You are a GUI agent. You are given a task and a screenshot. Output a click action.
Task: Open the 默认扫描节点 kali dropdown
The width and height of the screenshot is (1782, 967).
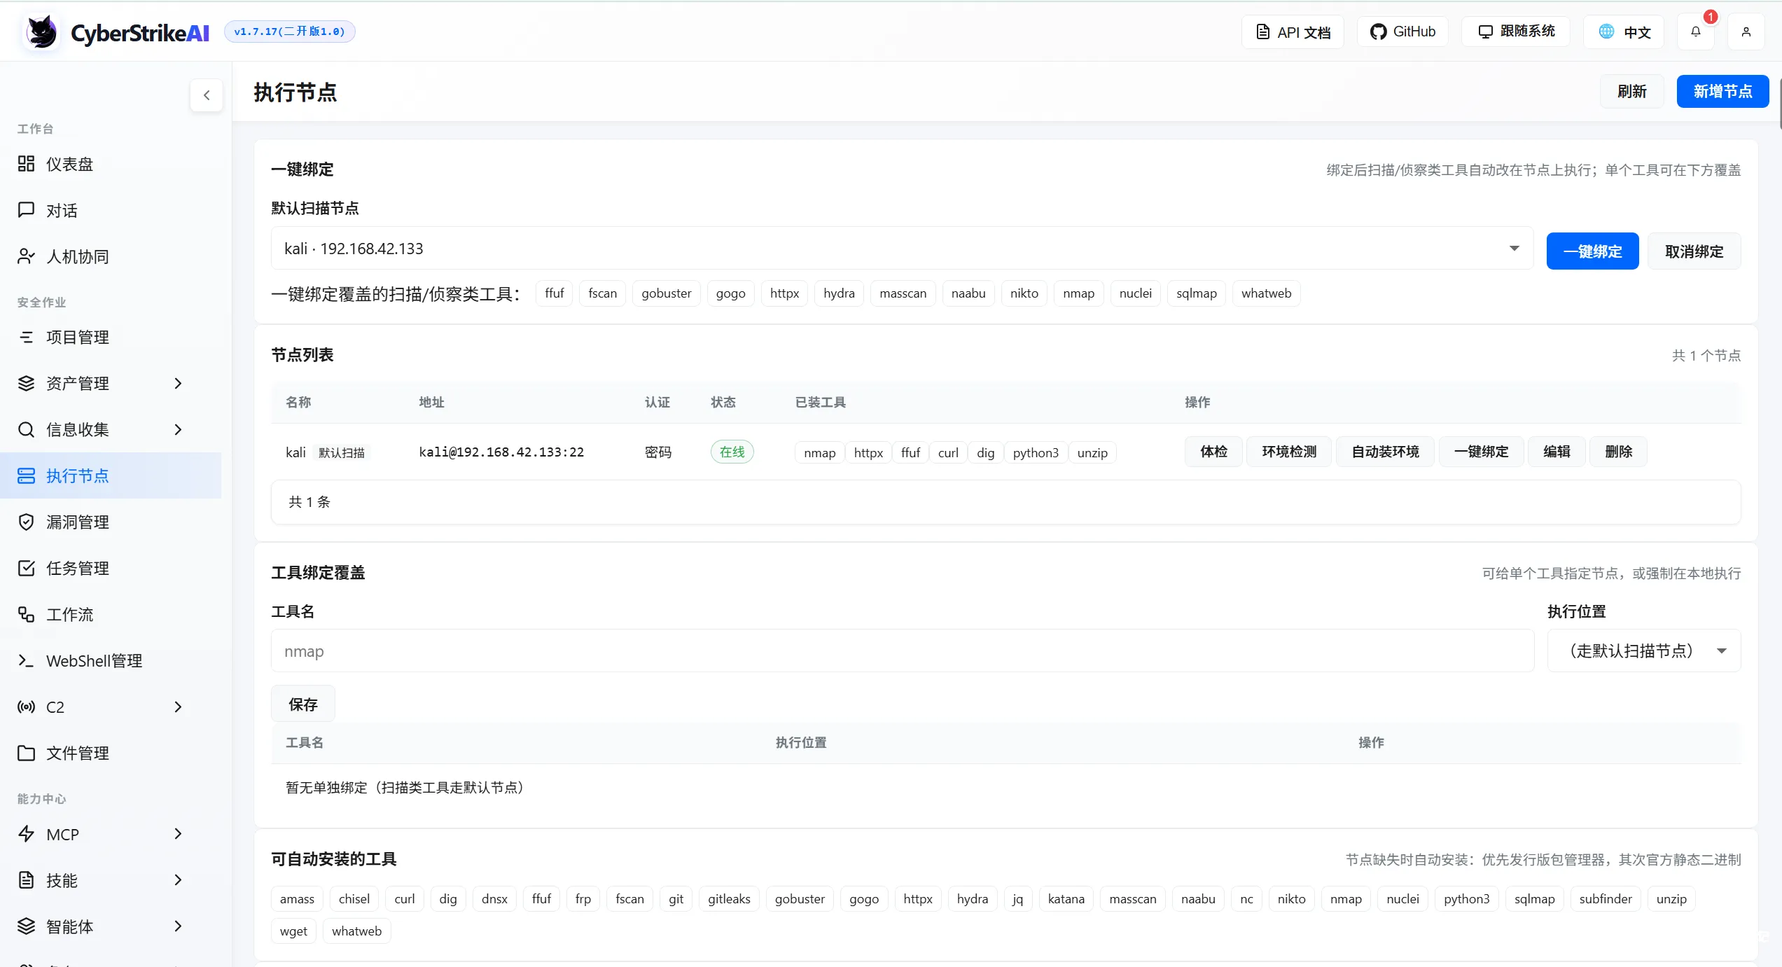tap(902, 249)
